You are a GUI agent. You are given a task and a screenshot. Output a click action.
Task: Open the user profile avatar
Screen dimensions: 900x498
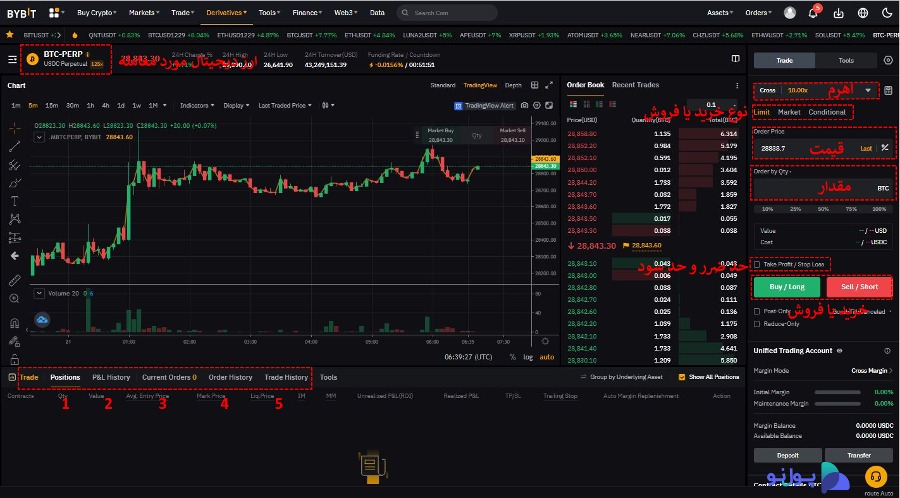pos(790,13)
